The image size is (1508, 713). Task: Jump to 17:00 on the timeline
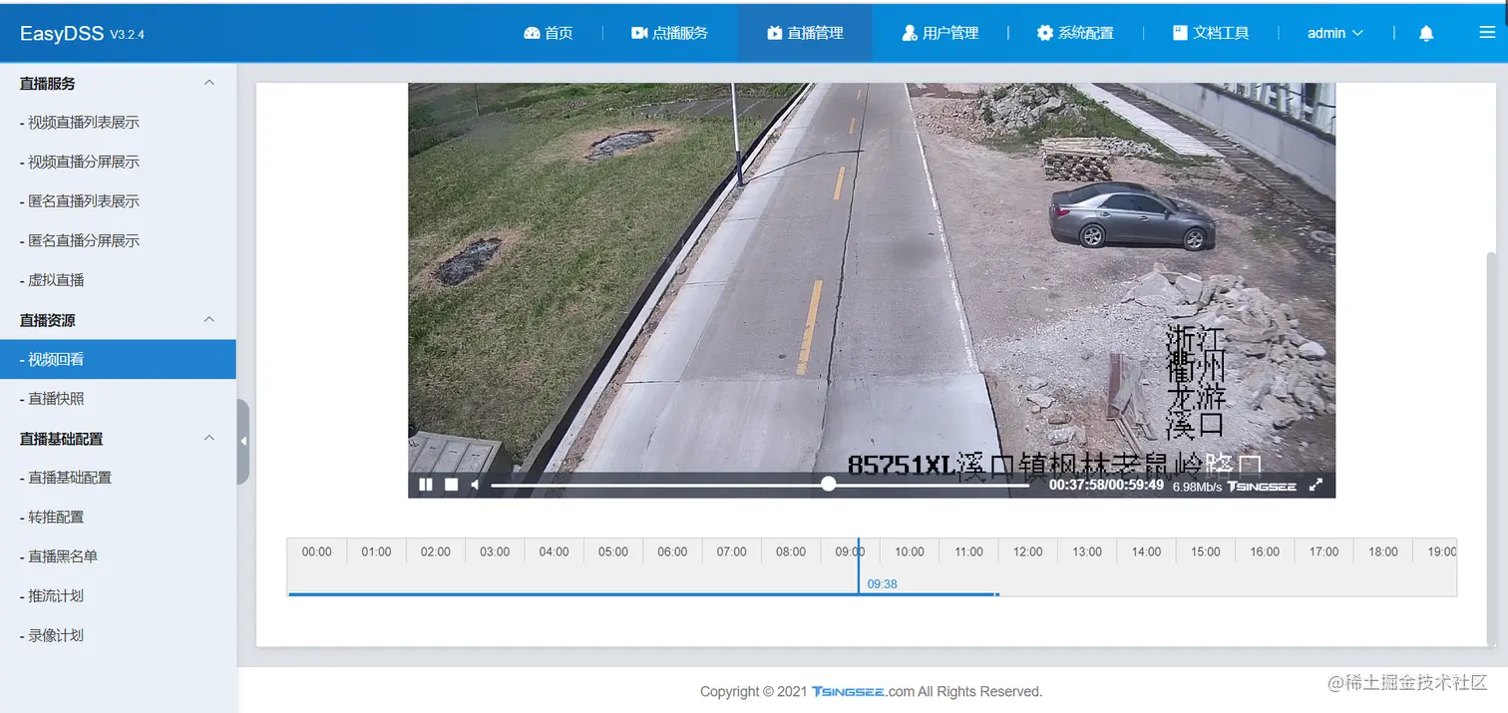coord(1323,551)
